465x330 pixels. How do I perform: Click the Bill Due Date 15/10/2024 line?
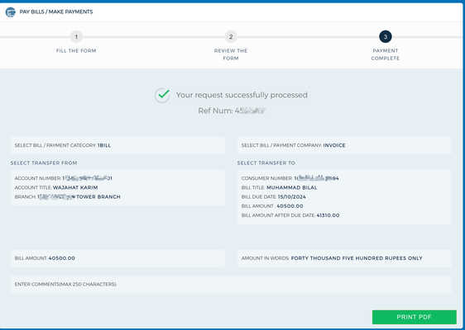[273, 197]
